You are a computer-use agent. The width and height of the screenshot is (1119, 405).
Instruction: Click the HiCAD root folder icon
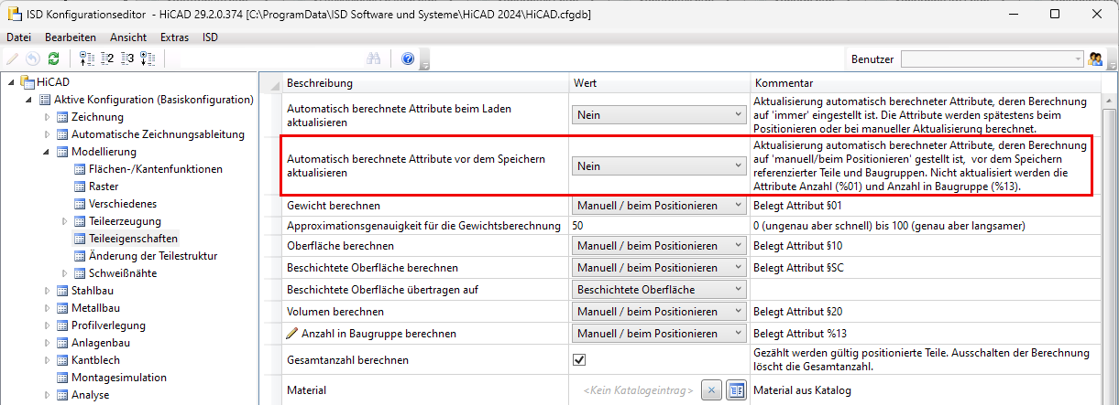pyautogui.click(x=26, y=82)
